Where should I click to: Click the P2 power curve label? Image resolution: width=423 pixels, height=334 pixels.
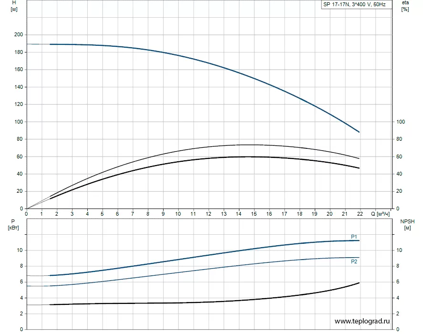[x=354, y=262]
